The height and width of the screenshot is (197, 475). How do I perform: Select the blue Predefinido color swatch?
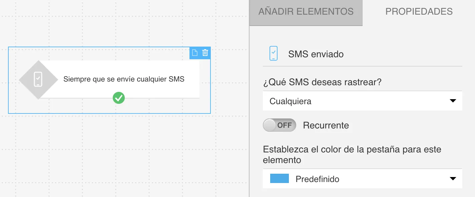point(280,178)
